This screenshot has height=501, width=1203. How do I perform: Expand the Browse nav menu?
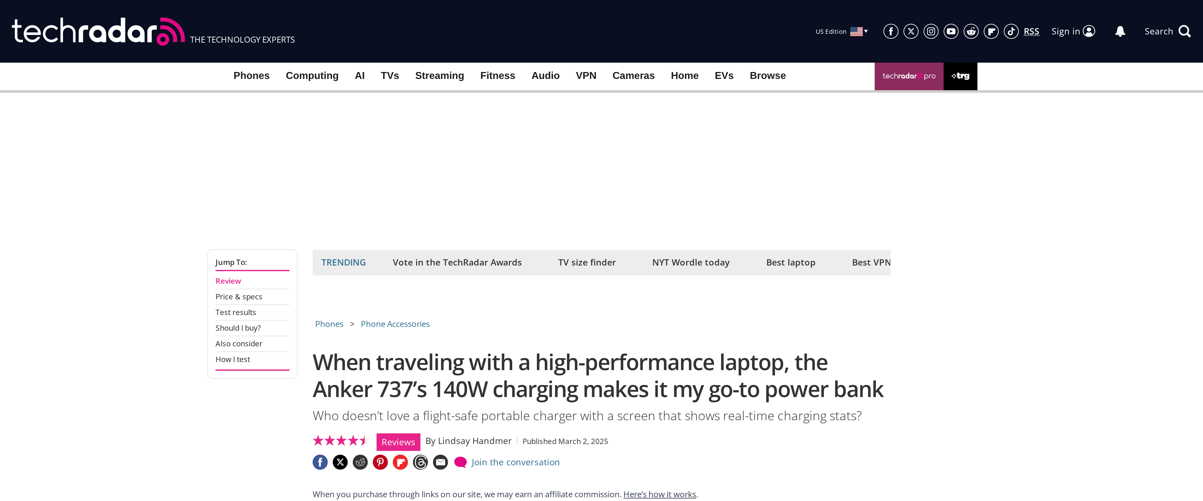point(767,76)
